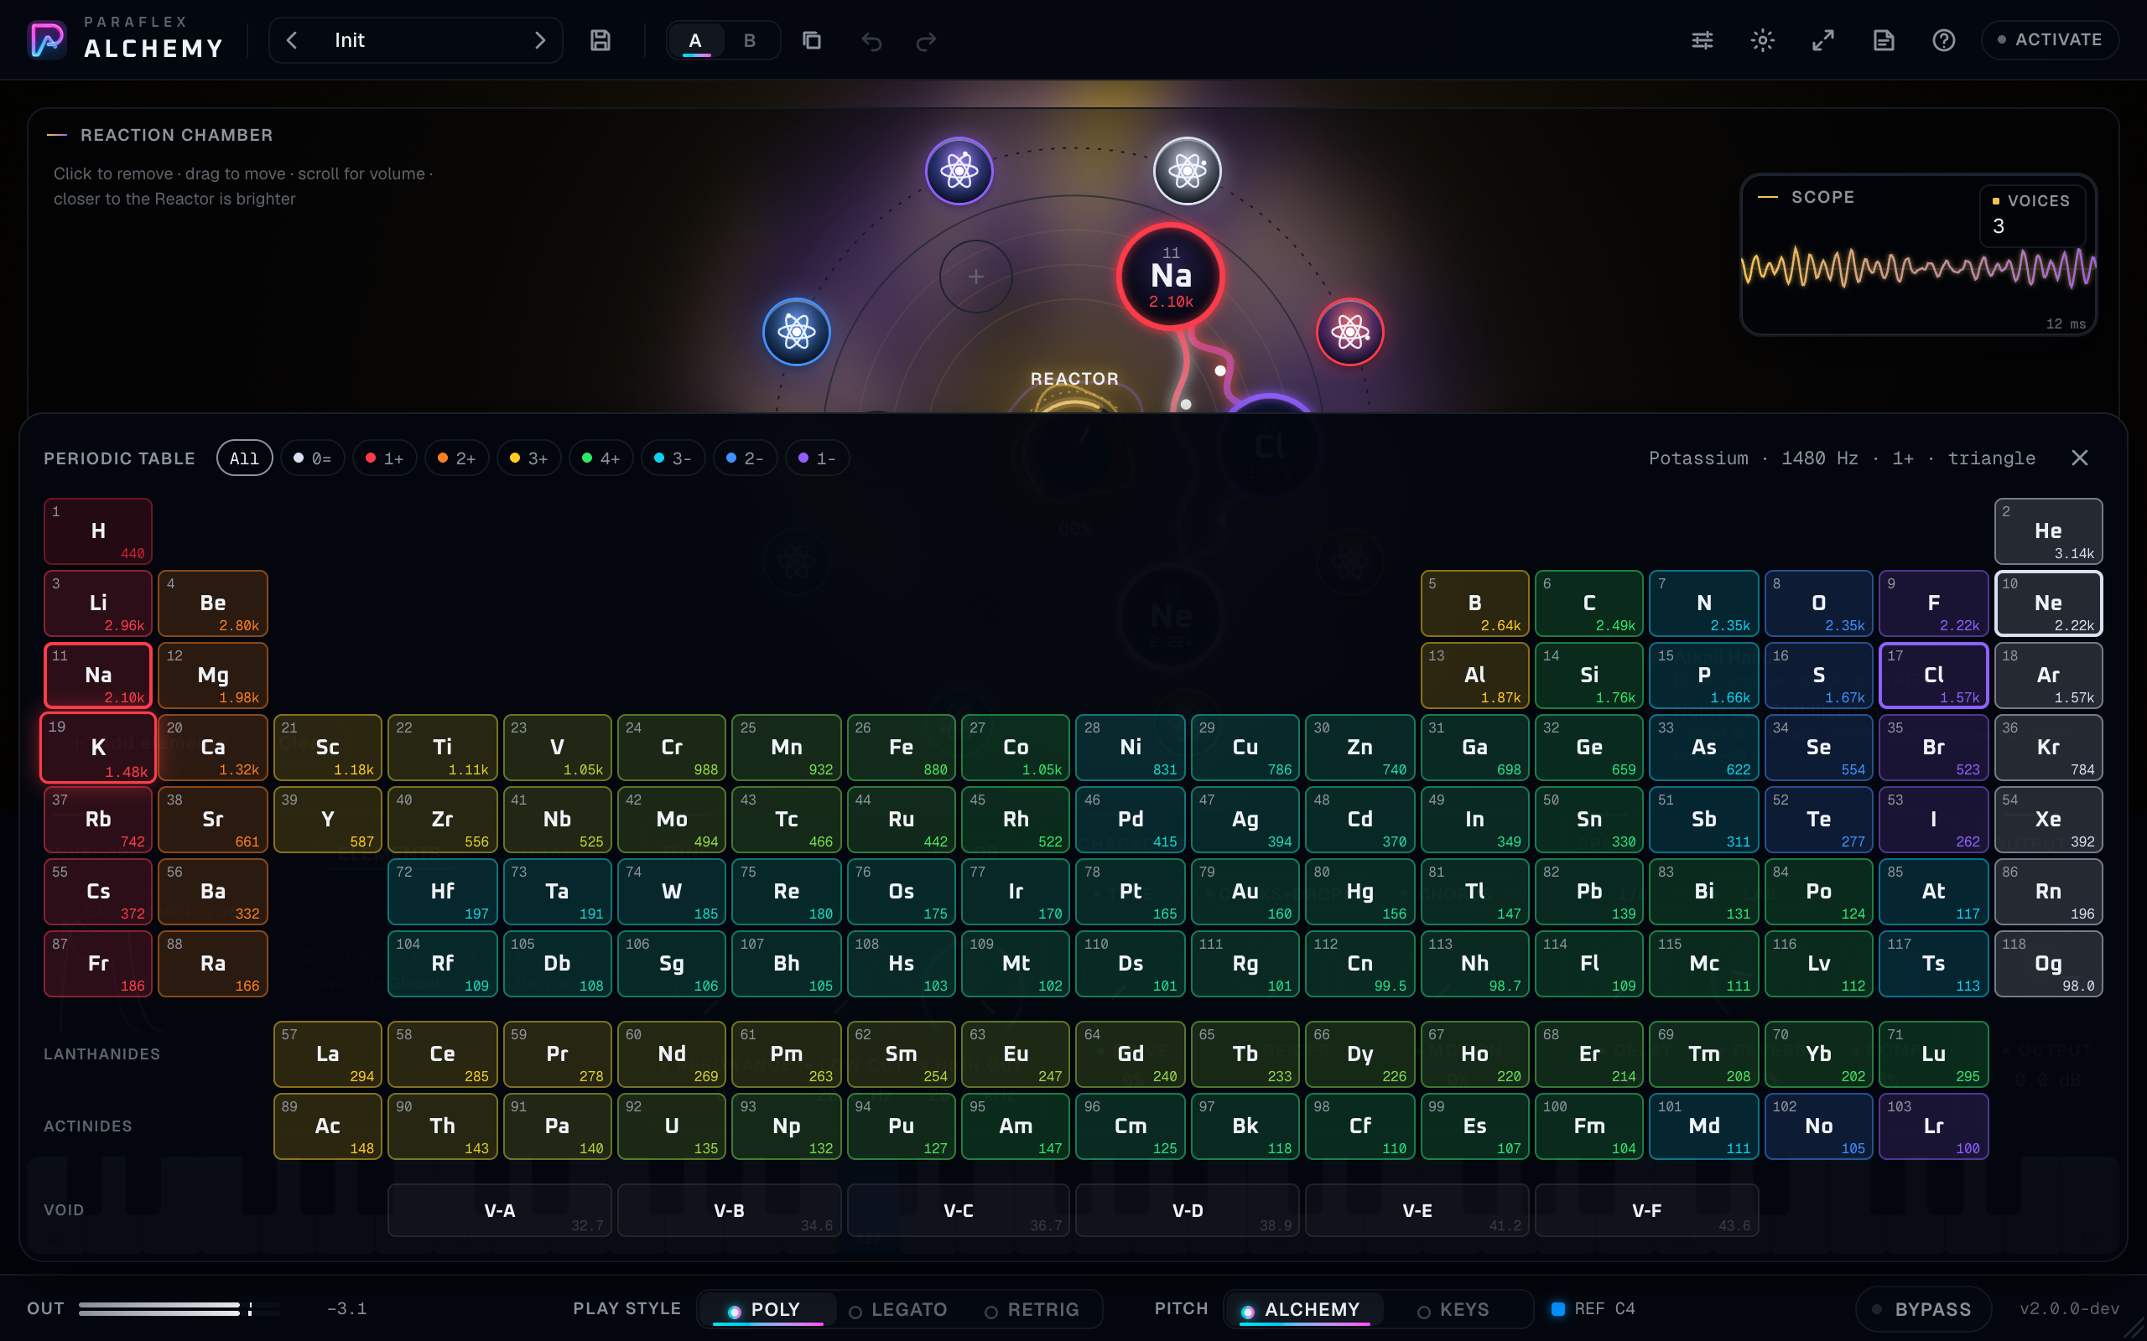
Task: Filter elements by 2- charge
Action: 746,458
